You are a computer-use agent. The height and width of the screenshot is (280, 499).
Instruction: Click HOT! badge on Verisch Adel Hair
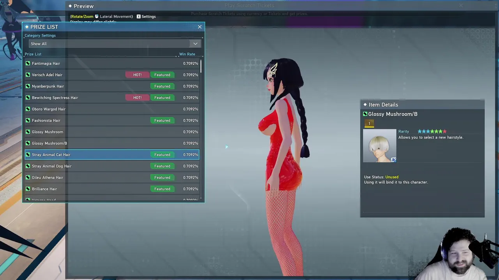coord(137,75)
